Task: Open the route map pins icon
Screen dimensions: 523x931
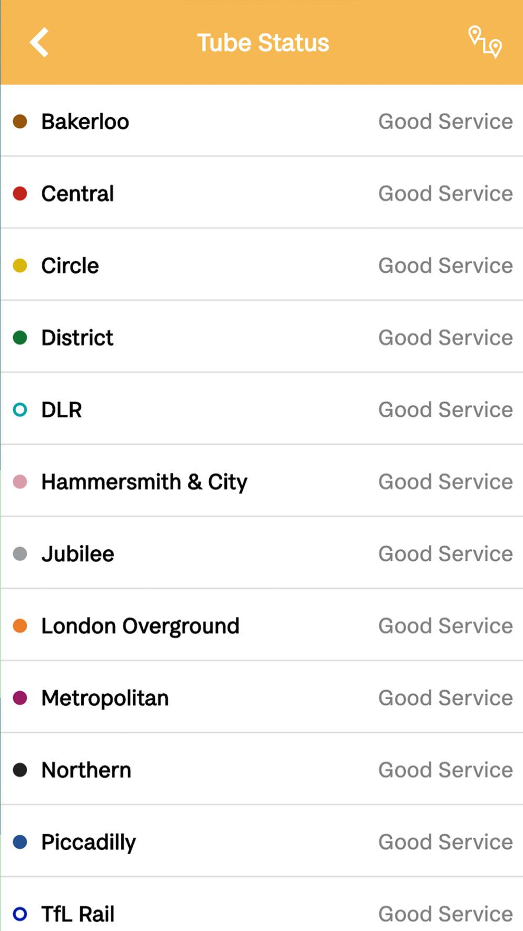Action: (485, 42)
